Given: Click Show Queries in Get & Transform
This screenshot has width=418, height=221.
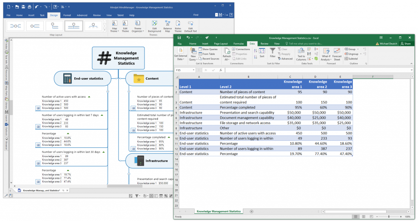Looking at the screenshot, I should 208,49.
